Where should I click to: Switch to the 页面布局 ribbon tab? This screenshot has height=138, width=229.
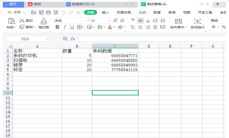click(124, 12)
